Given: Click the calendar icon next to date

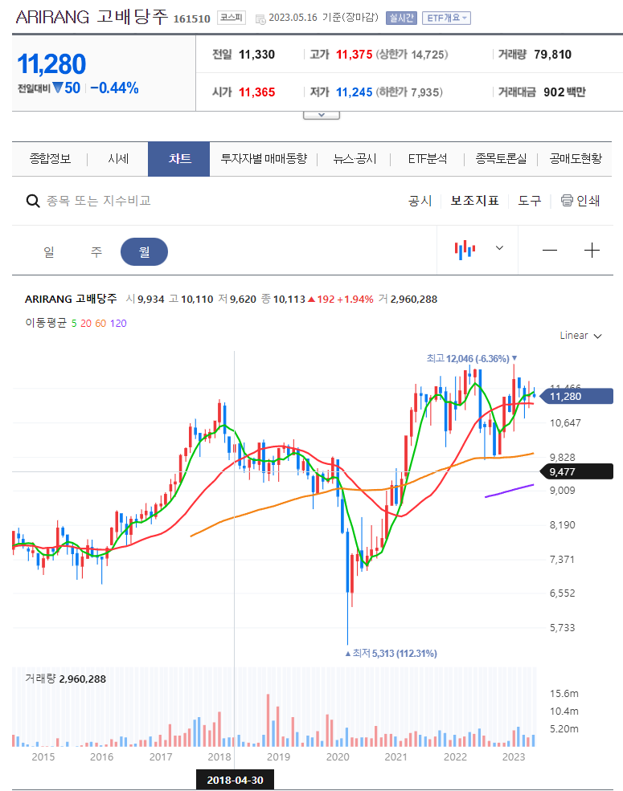Looking at the screenshot, I should 260,19.
